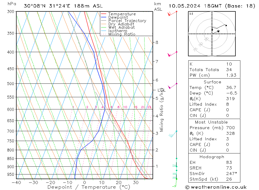Click the 'Dewpoint / Temperature (°C)' axis title

[89, 187]
